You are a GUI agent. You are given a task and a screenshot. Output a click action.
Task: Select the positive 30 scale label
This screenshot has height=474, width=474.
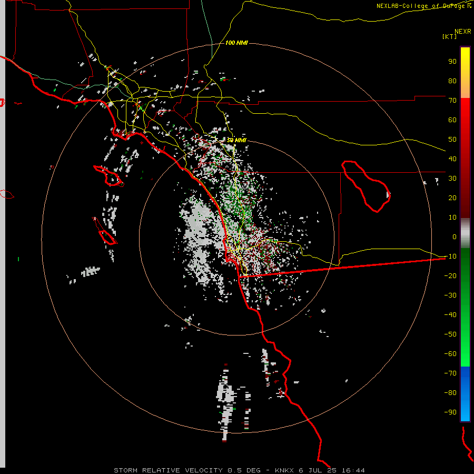click(x=452, y=179)
